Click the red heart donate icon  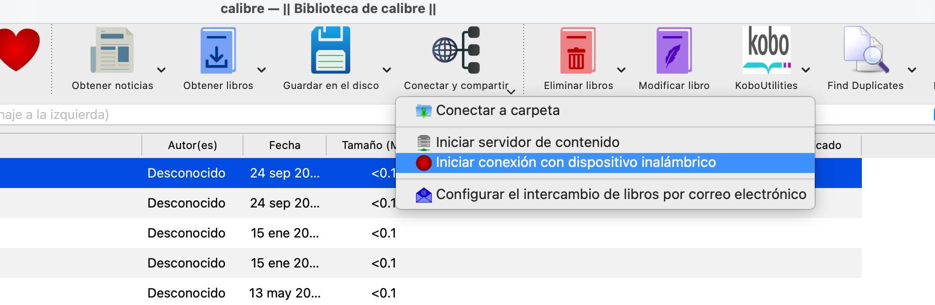click(x=18, y=49)
